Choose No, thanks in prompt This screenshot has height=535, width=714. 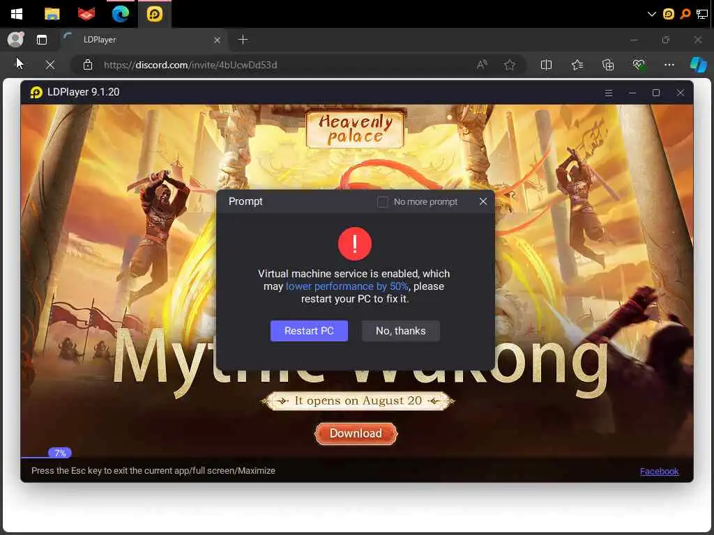tap(401, 331)
